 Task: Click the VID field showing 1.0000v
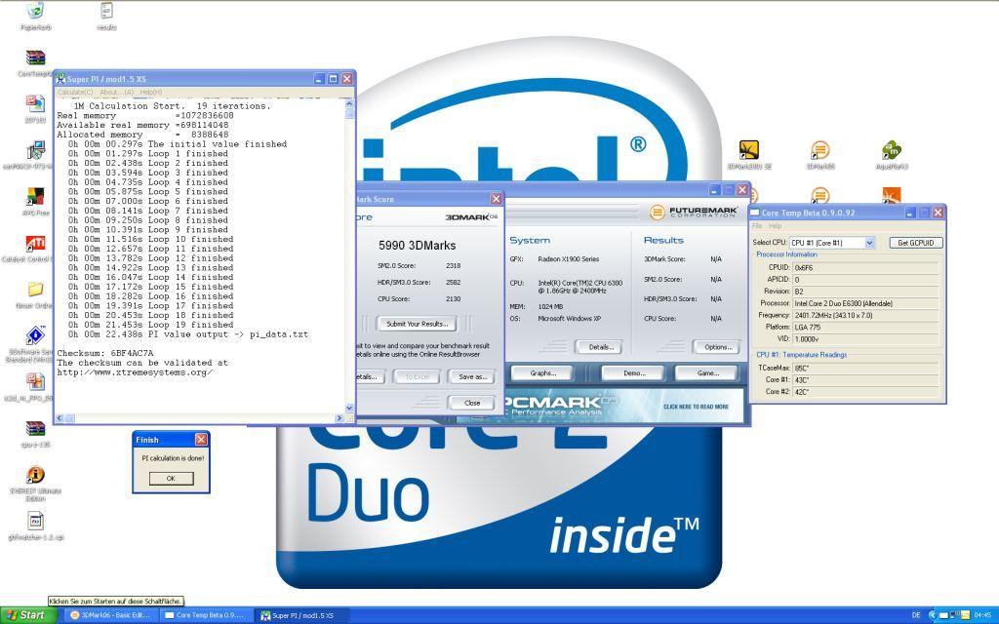[x=865, y=338]
